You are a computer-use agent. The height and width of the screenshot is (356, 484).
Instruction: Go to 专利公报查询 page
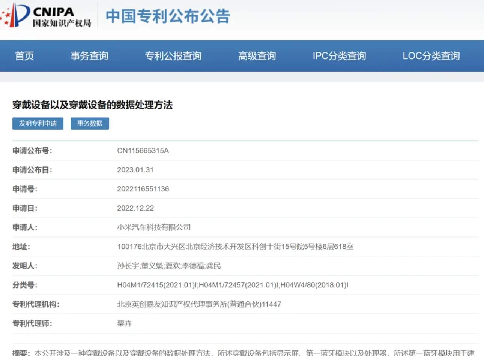tap(173, 56)
